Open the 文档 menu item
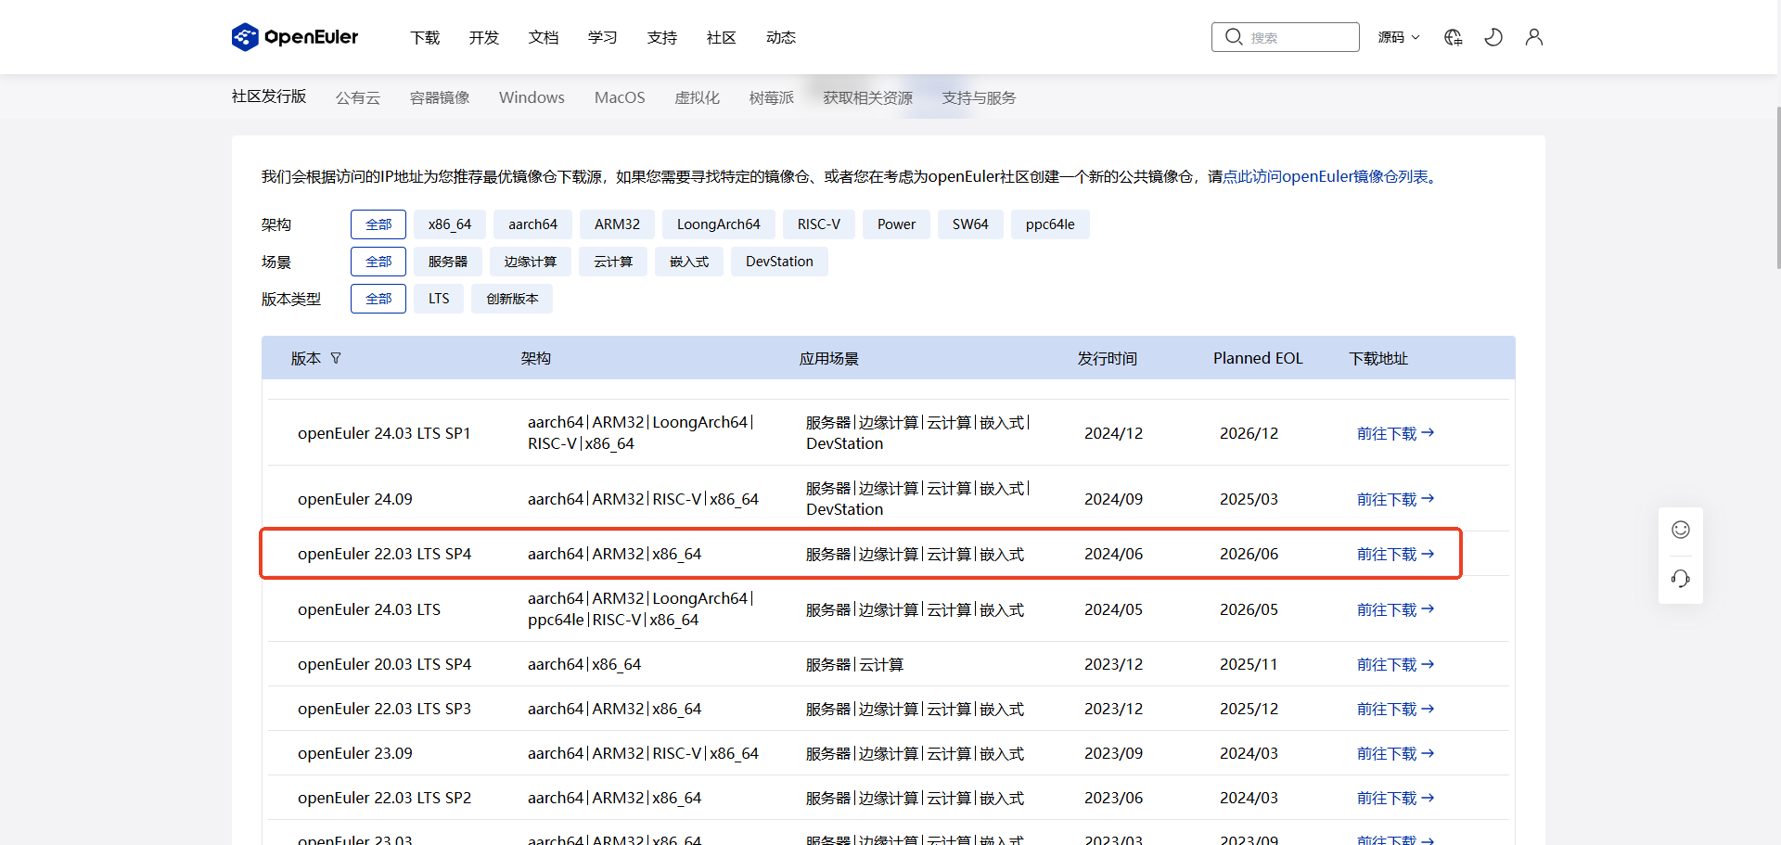This screenshot has width=1781, height=845. point(544,37)
